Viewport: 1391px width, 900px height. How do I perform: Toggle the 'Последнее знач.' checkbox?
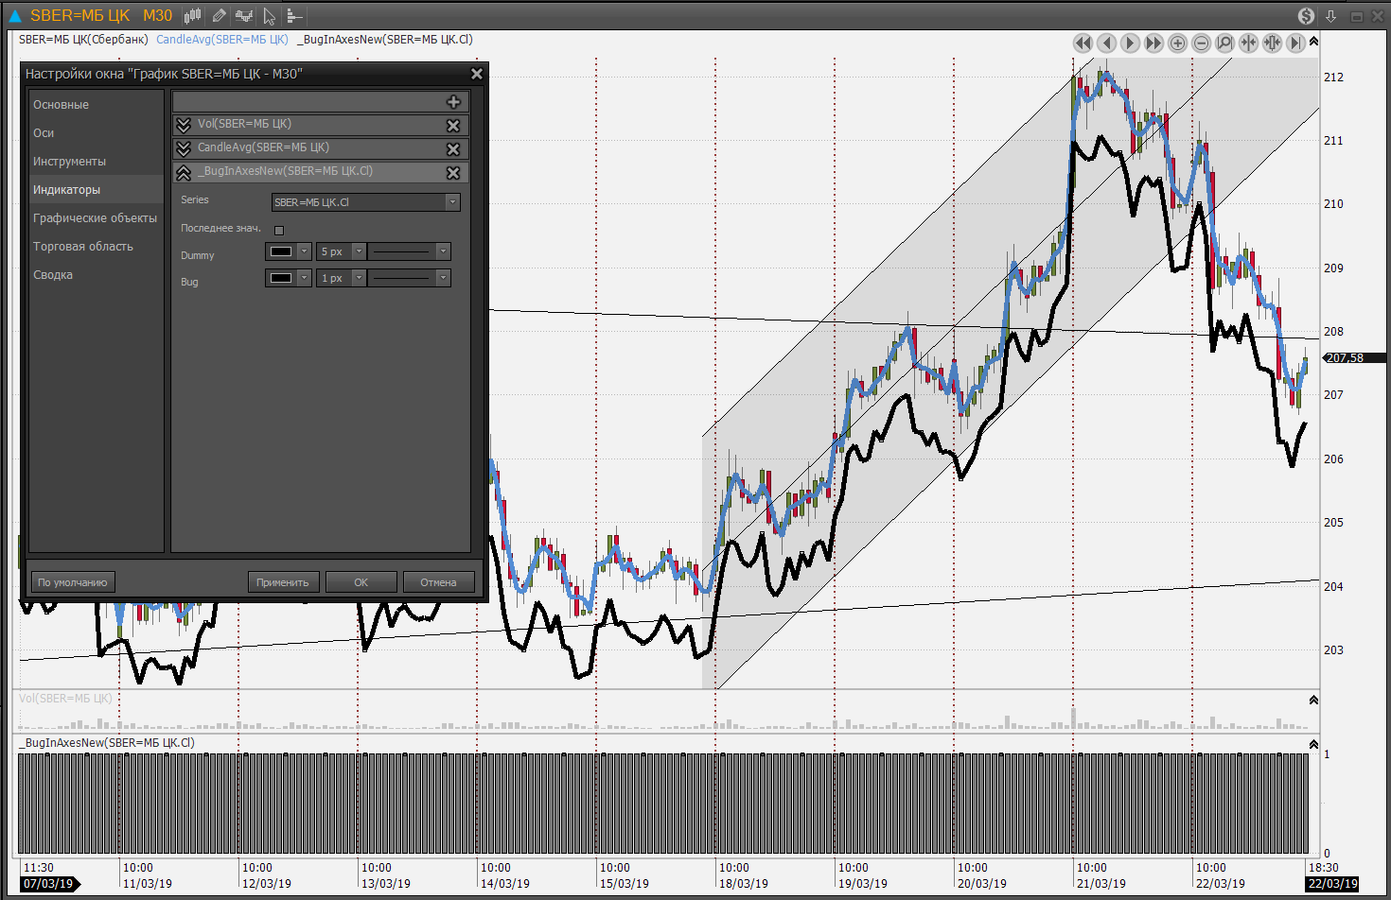click(279, 230)
